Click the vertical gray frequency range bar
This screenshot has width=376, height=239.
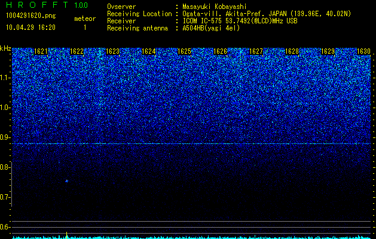11,184
